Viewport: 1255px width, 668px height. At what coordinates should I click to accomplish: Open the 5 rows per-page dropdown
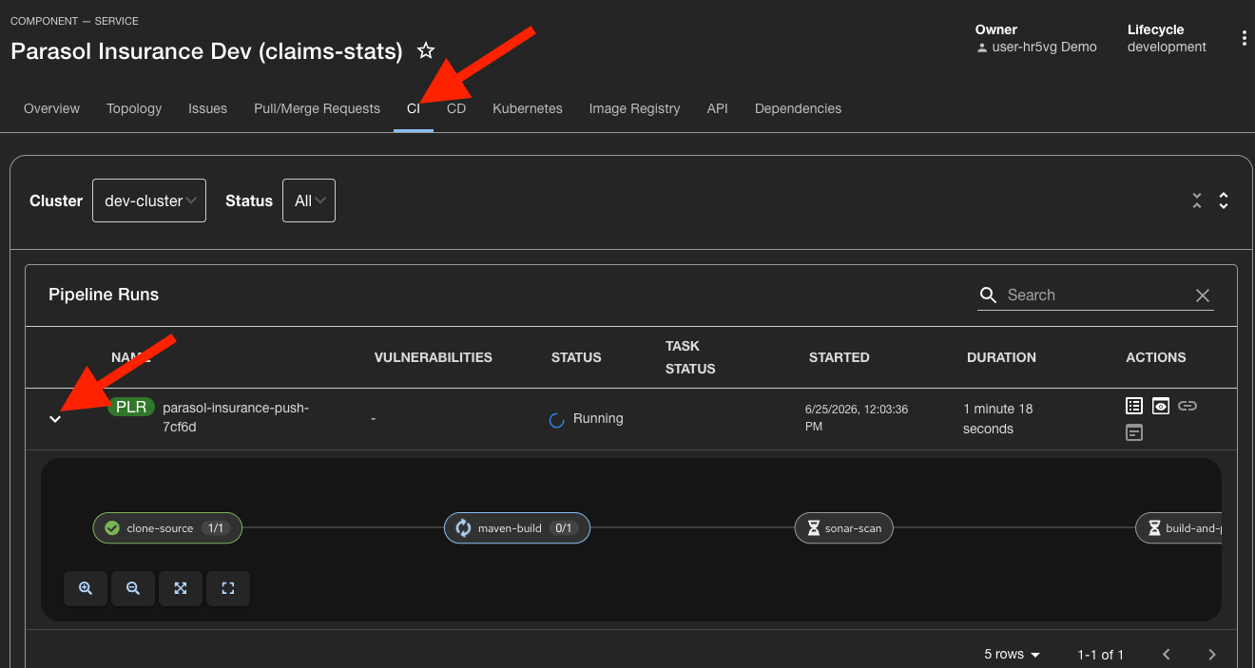(x=1013, y=654)
